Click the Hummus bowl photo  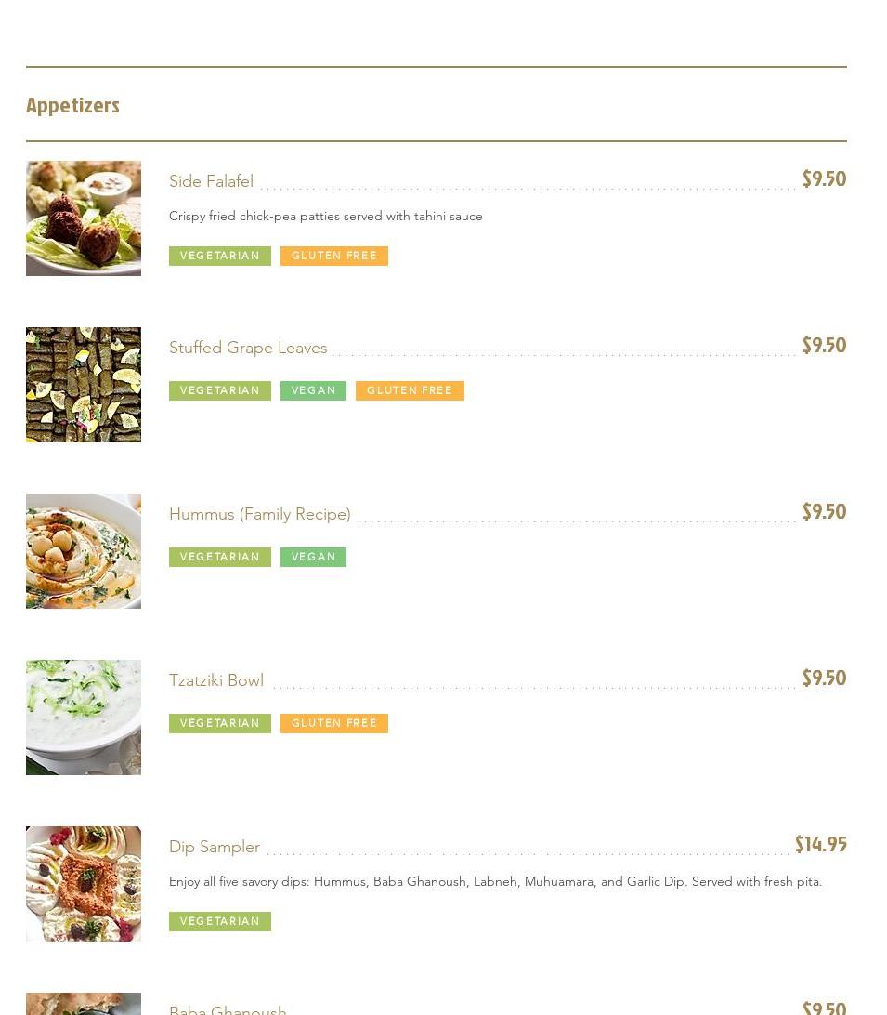pos(84,551)
